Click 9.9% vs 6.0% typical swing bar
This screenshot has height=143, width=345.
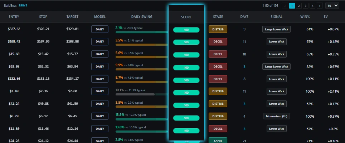pyautogui.click(x=142, y=69)
